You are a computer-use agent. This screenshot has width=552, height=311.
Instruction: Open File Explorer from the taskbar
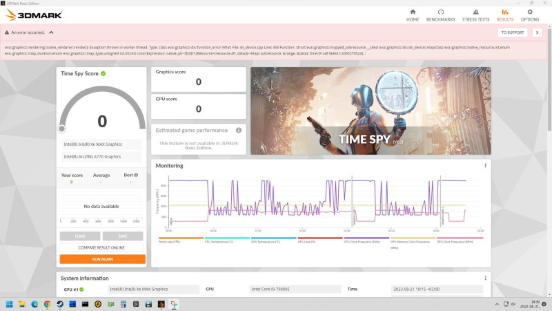pos(22,304)
